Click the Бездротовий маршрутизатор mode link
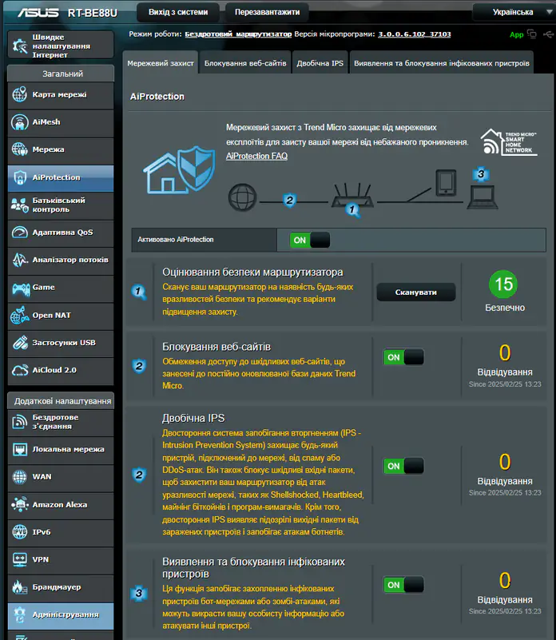Image resolution: width=556 pixels, height=640 pixels. pos(238,34)
